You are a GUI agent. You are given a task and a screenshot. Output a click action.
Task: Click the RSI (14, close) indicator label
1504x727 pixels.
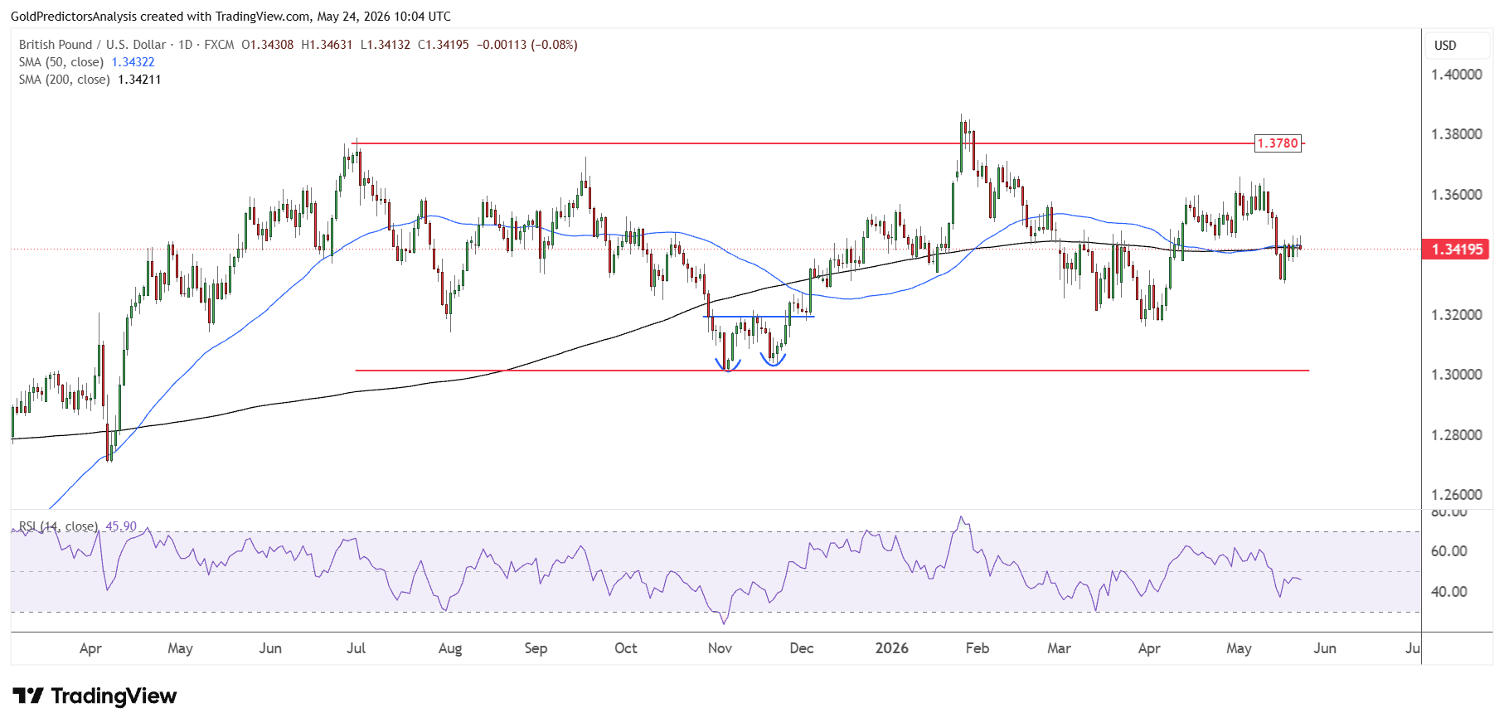pyautogui.click(x=58, y=526)
